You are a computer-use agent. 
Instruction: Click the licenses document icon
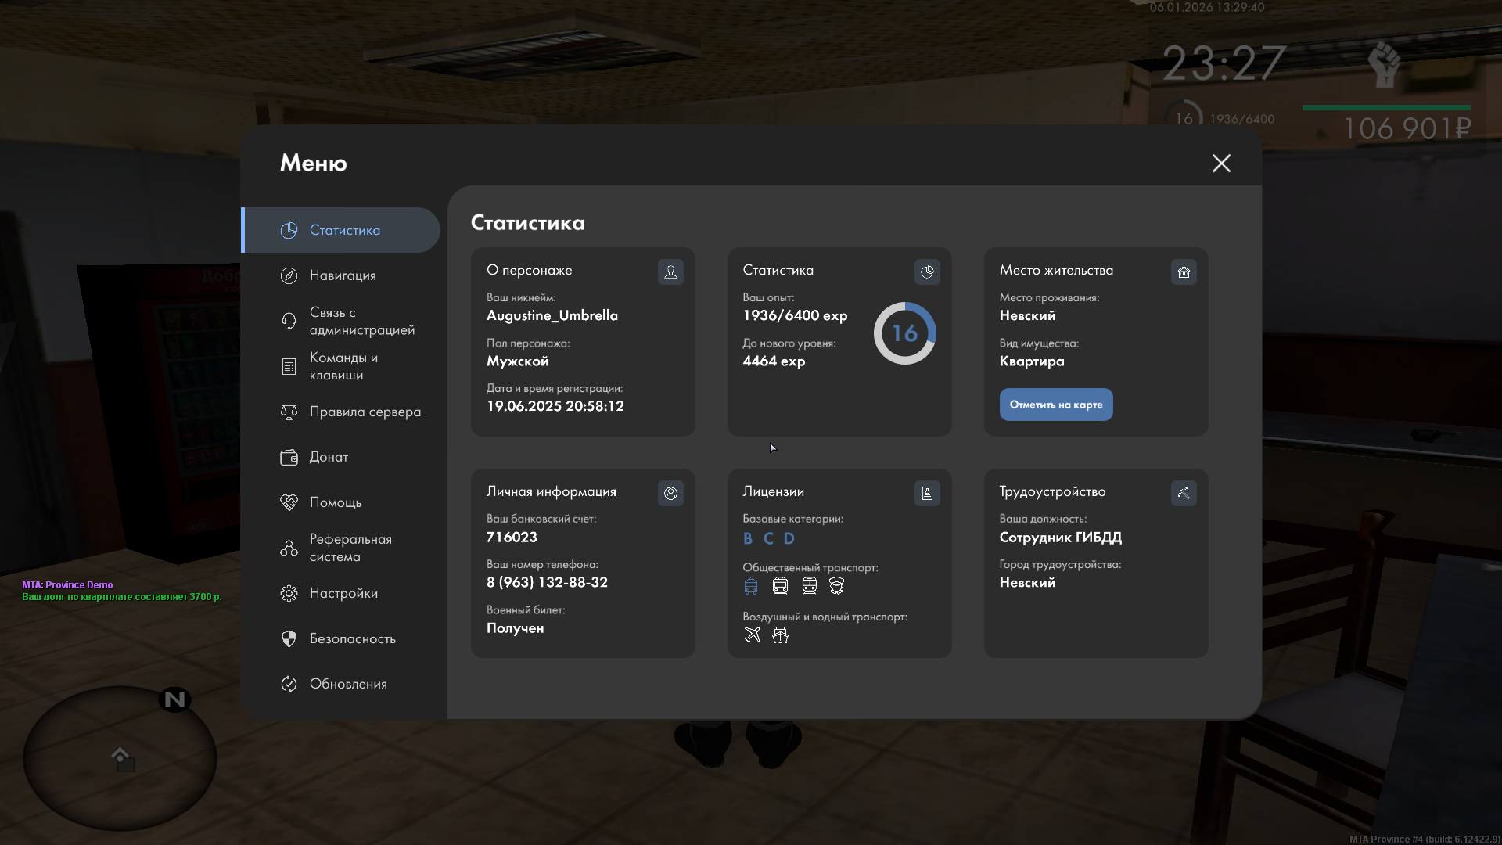[x=927, y=494]
